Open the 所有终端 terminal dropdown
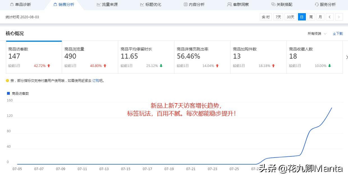 click(x=315, y=33)
